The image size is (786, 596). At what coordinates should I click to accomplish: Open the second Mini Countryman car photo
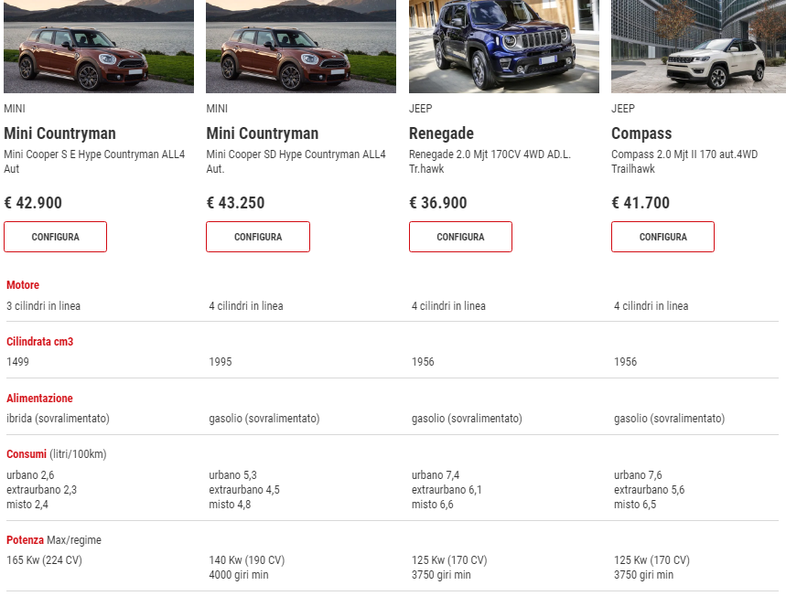pyautogui.click(x=301, y=46)
